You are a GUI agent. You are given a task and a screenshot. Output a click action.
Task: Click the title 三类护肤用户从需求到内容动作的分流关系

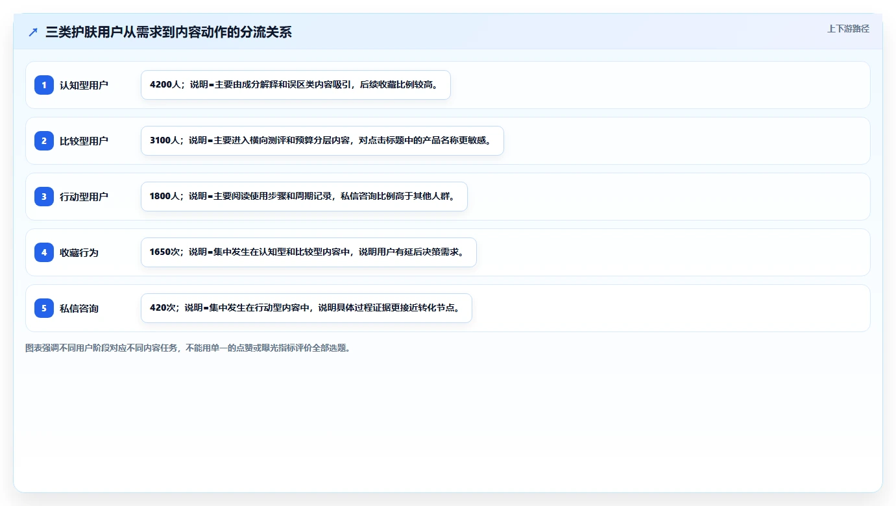point(169,32)
